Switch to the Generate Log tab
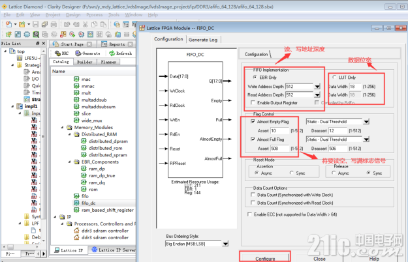Viewport: 408px width, 262px height. pyautogui.click(x=203, y=40)
